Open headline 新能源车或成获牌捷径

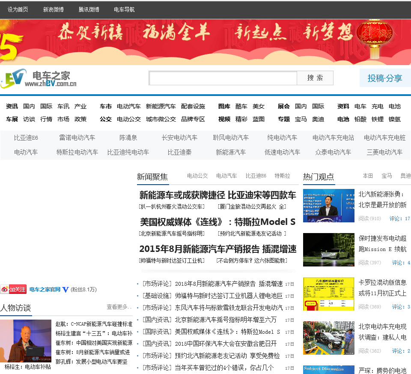click(x=217, y=195)
